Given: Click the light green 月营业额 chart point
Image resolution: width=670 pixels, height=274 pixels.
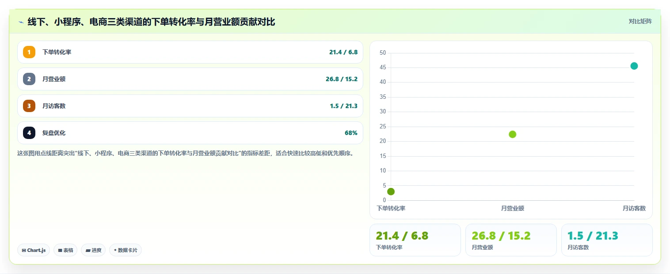Looking at the screenshot, I should click(x=512, y=134).
